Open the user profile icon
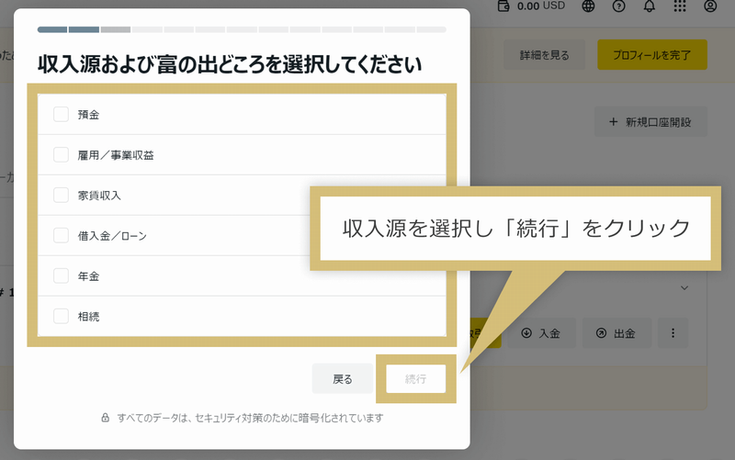 710,6
